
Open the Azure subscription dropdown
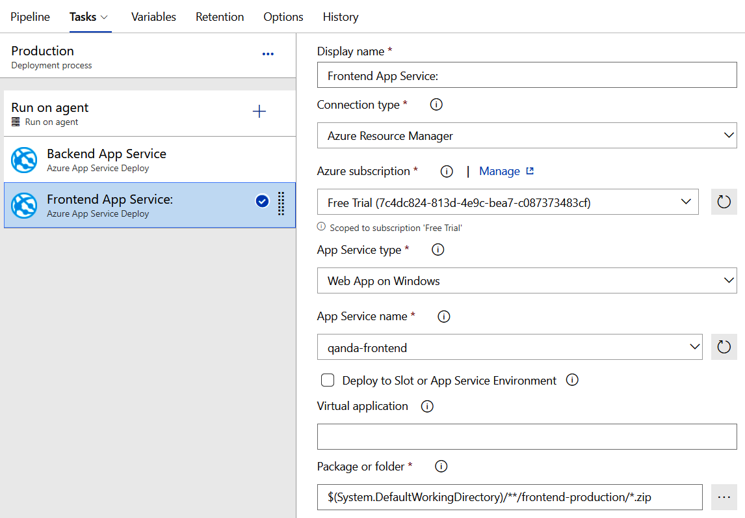[507, 202]
